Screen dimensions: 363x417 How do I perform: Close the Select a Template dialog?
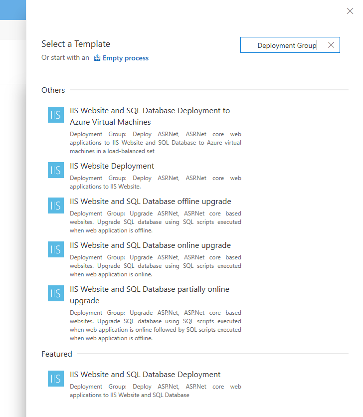[350, 11]
